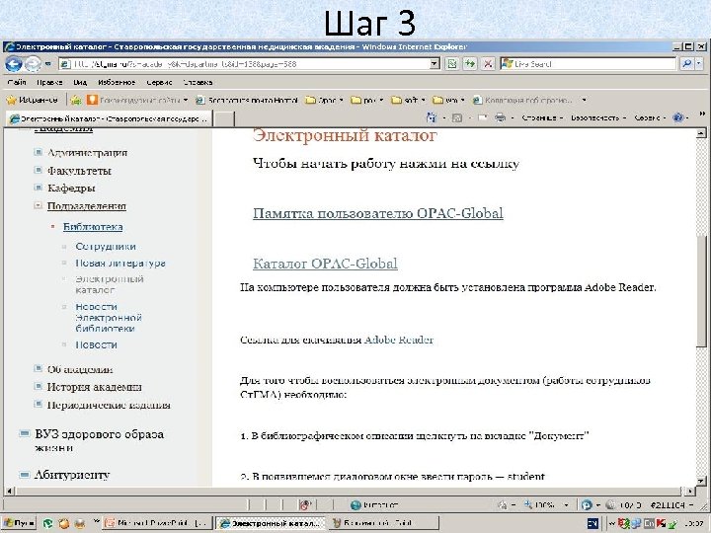Viewport: 711px width, 533px height.
Task: Click the browser Forward arrow button
Action: [x=33, y=64]
